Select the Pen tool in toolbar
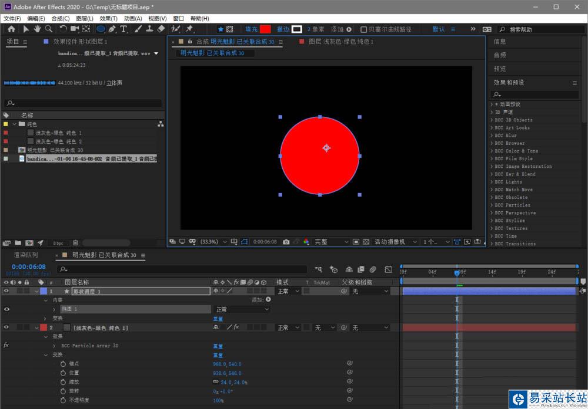The width and height of the screenshot is (588, 409). click(112, 29)
